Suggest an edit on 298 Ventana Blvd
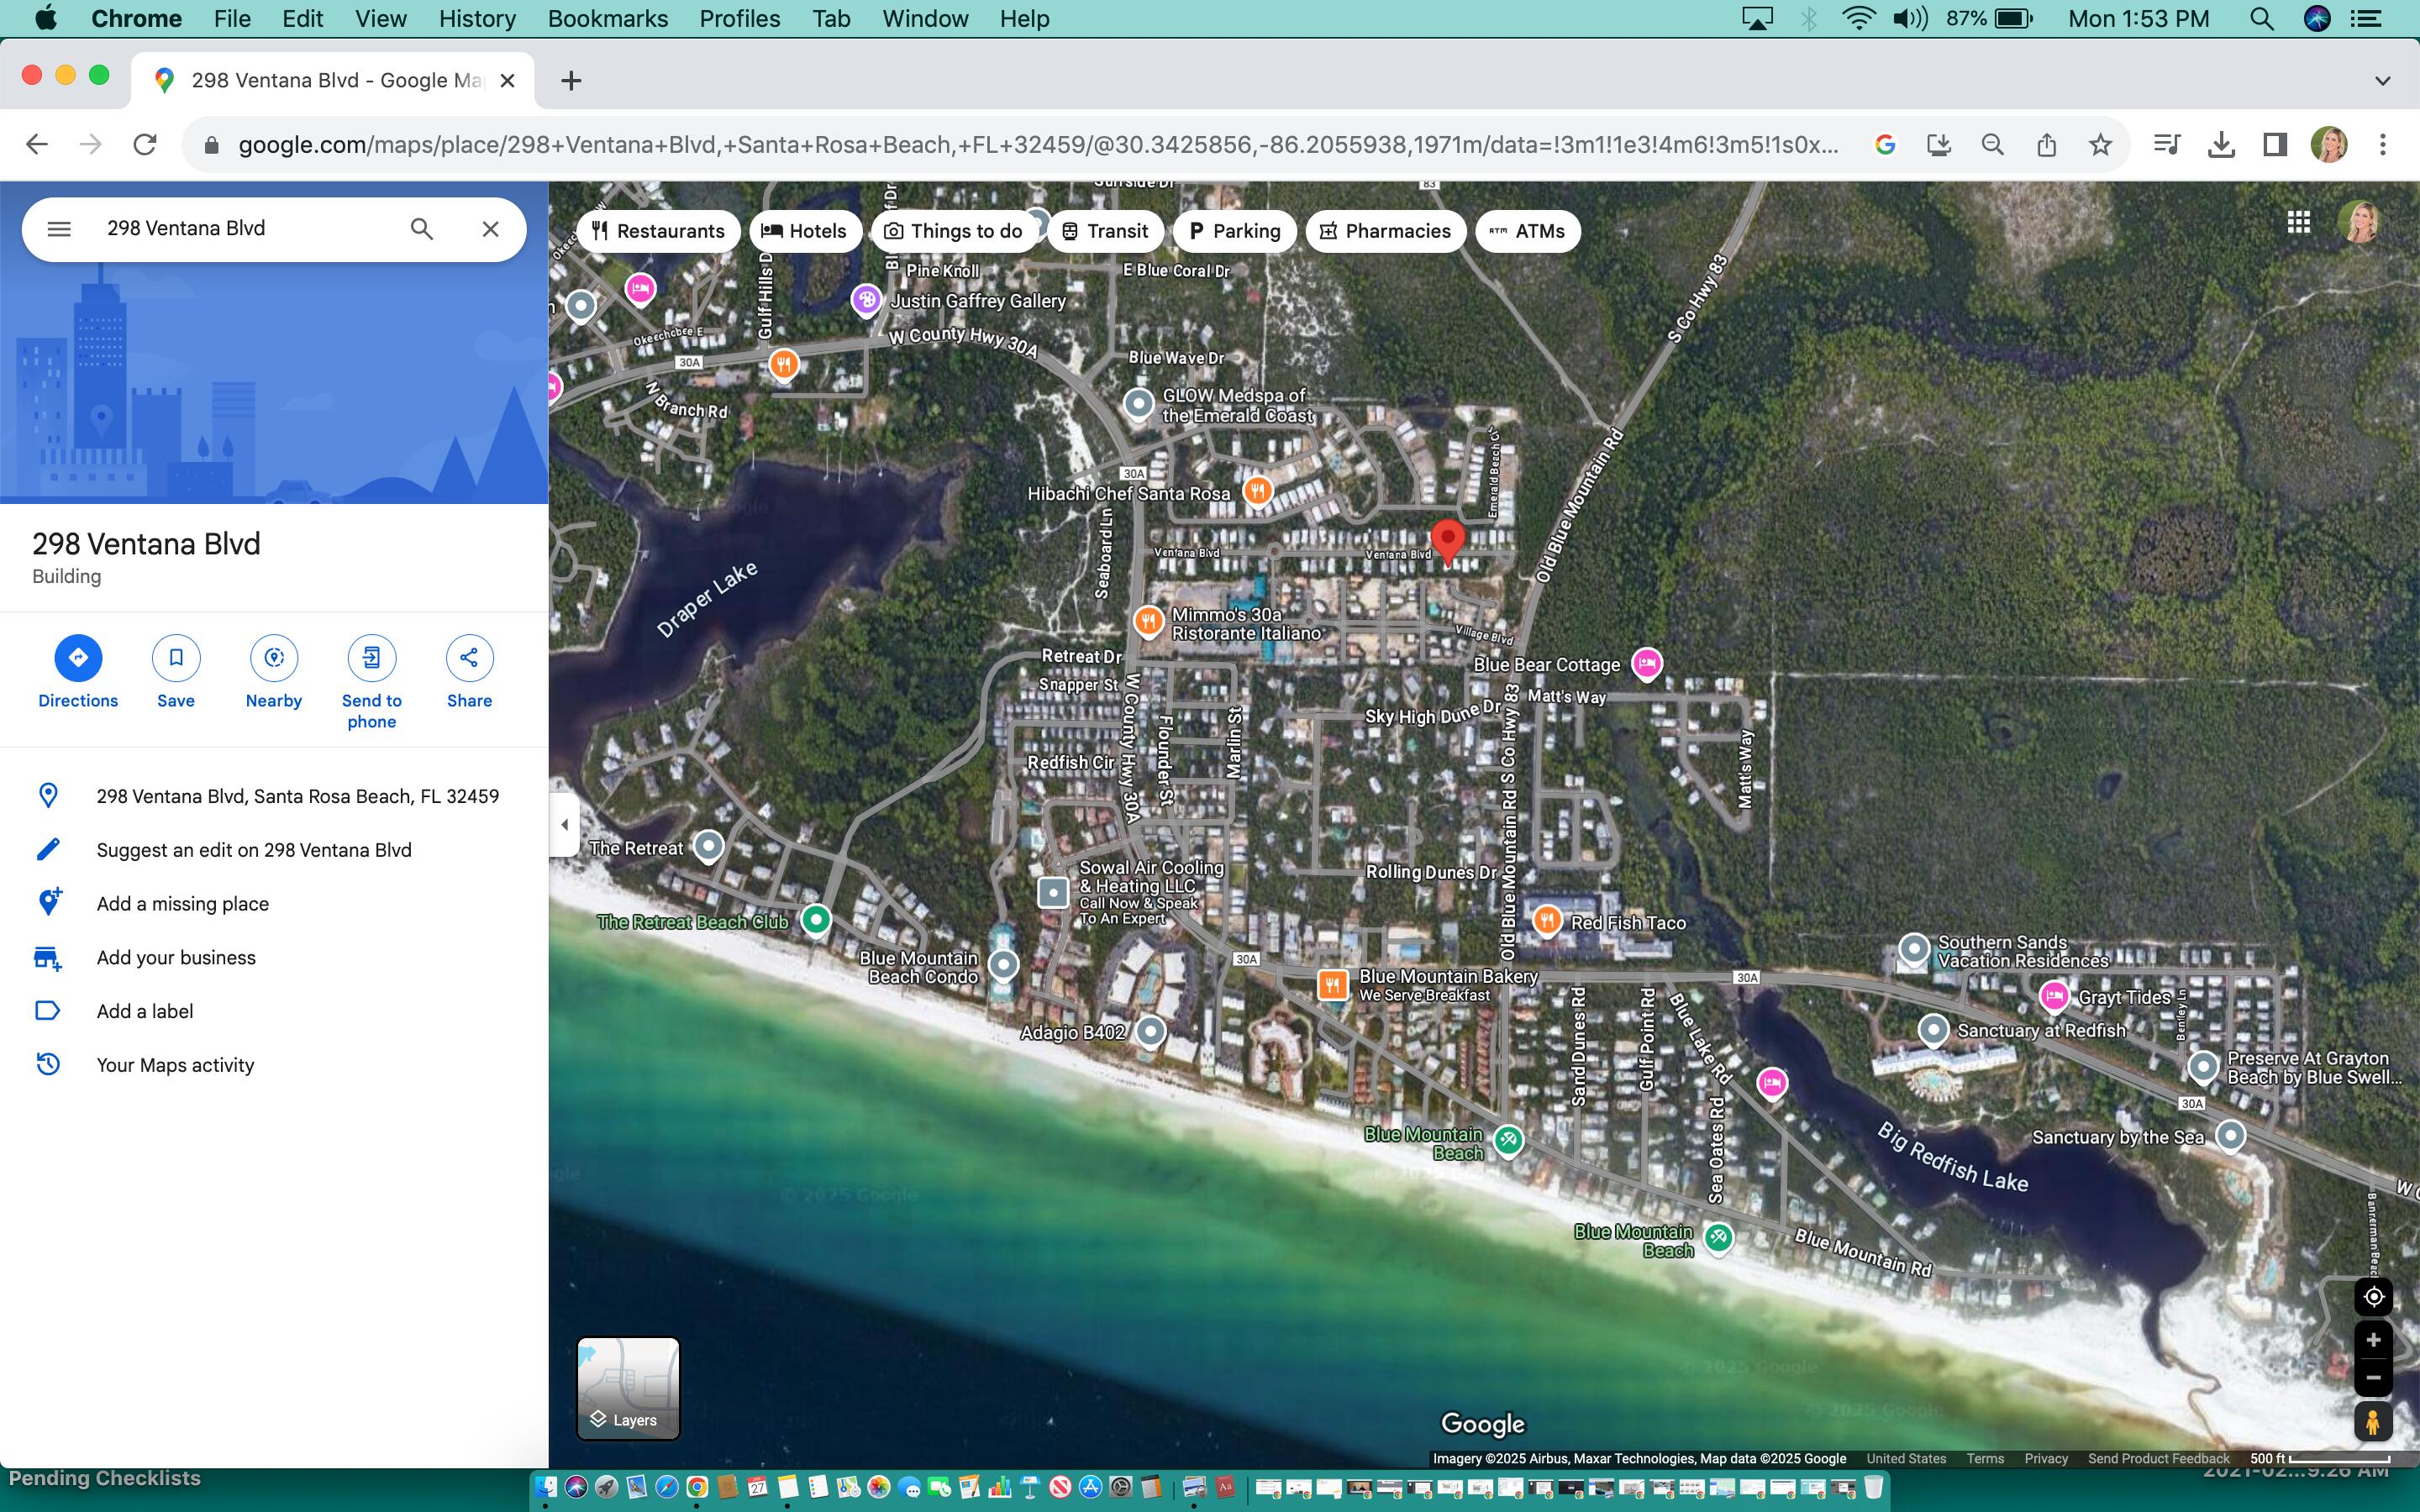 pyautogui.click(x=274, y=850)
